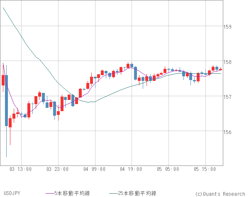Screen dimensions: 249x197
Task: Click the (c)Quants Research credit text
Action: click(220, 194)
